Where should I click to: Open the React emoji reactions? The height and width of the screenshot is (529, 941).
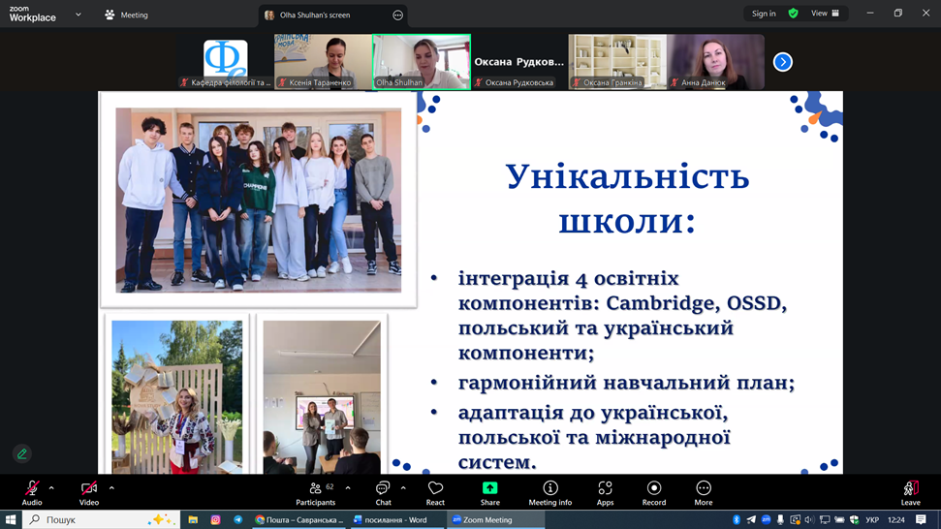point(435,492)
